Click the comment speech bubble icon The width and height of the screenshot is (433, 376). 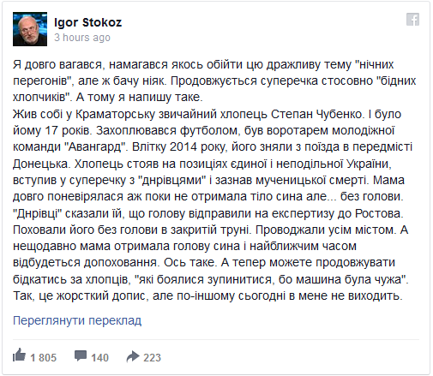pos(81,355)
